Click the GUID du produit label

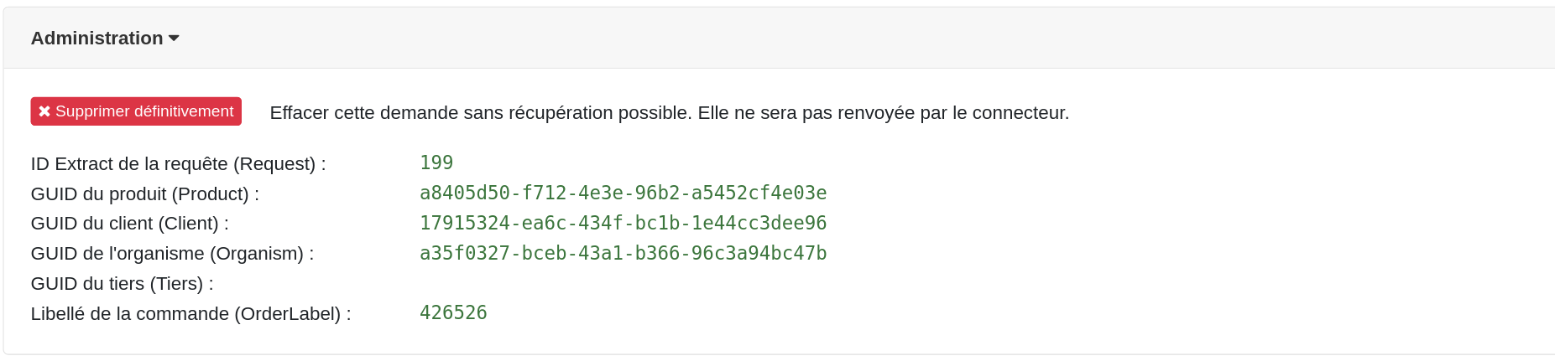(x=144, y=193)
